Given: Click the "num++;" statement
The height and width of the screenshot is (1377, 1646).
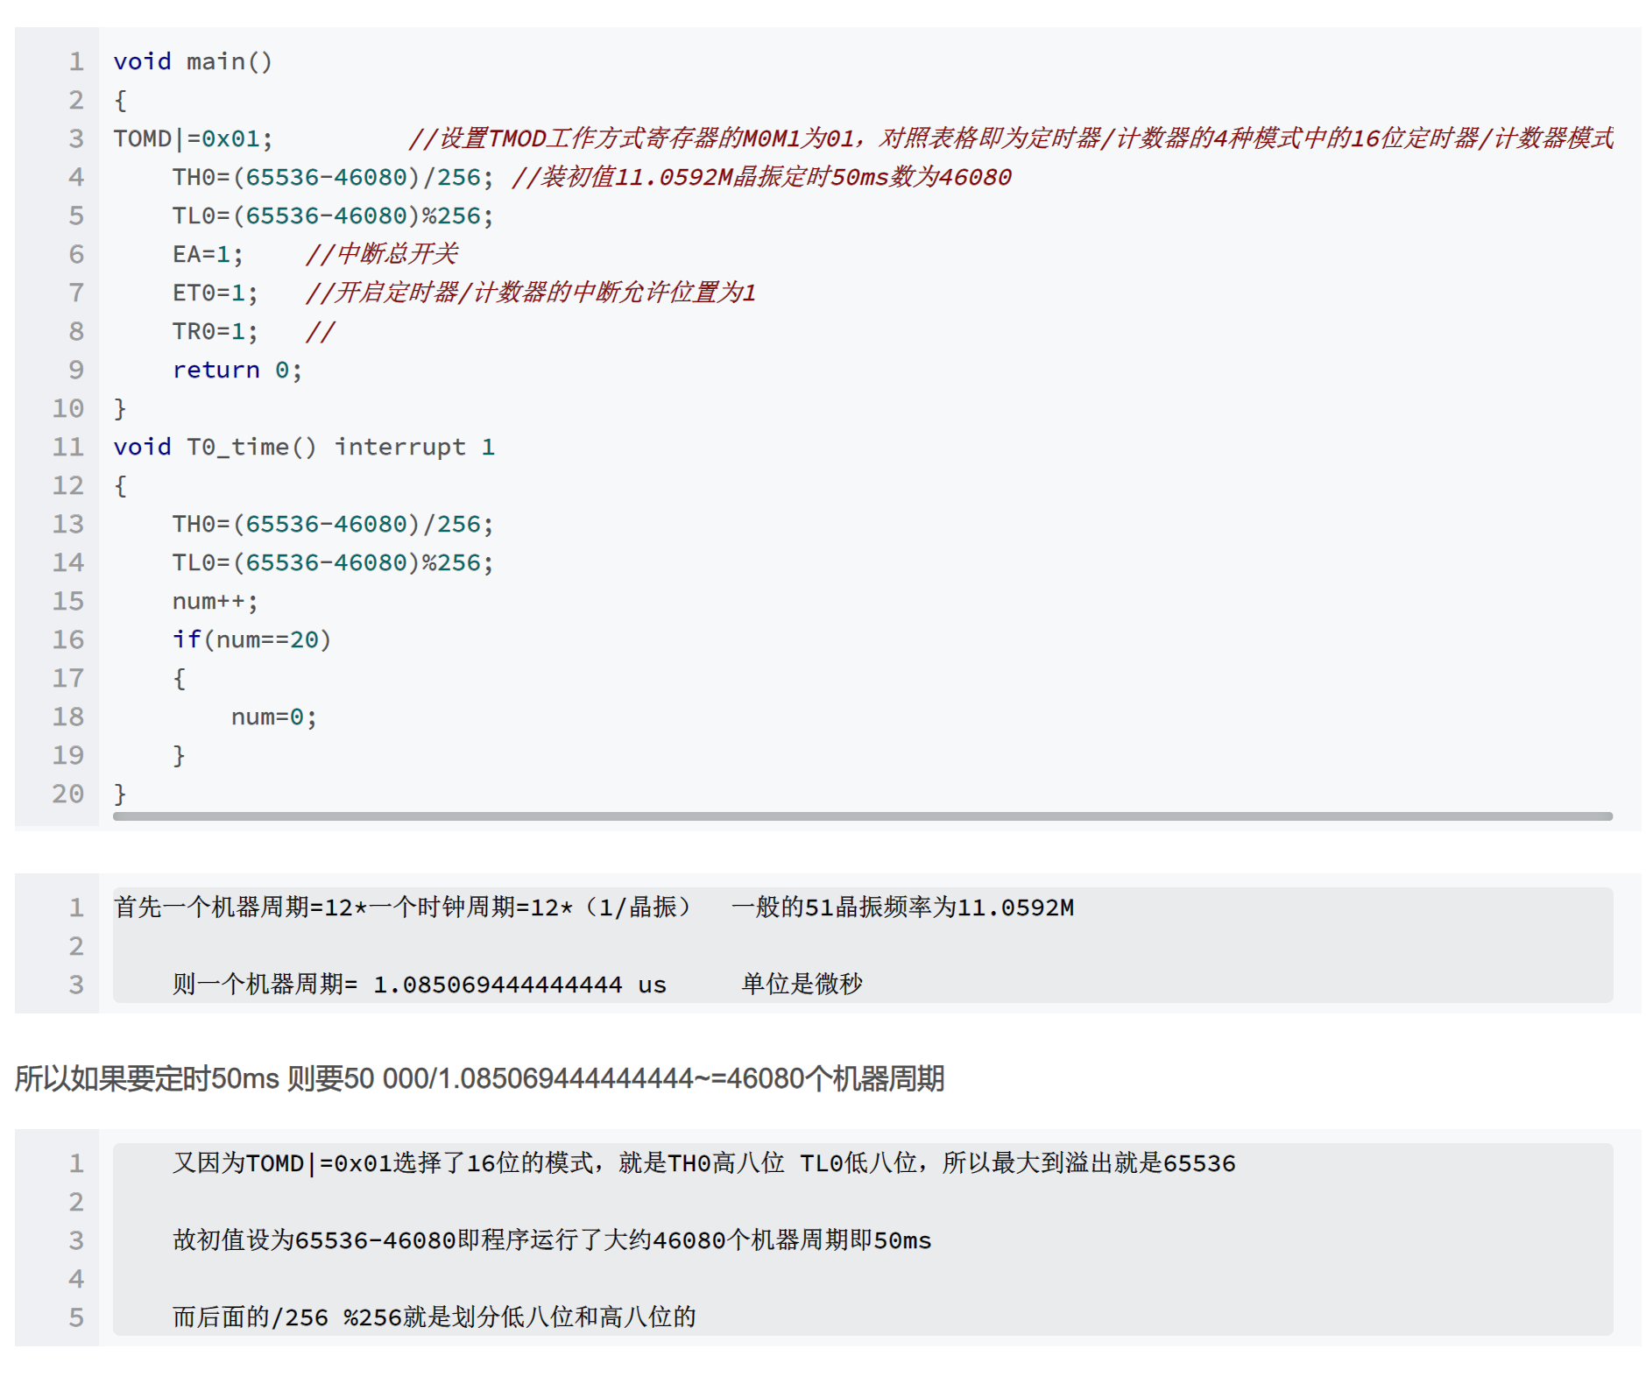Looking at the screenshot, I should pos(215,601).
